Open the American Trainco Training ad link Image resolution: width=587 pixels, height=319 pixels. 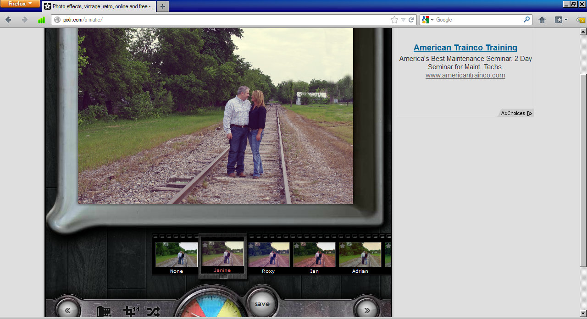point(465,48)
